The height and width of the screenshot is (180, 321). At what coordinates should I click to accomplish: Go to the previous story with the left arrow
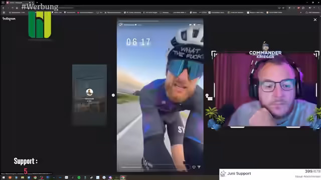[113, 95]
